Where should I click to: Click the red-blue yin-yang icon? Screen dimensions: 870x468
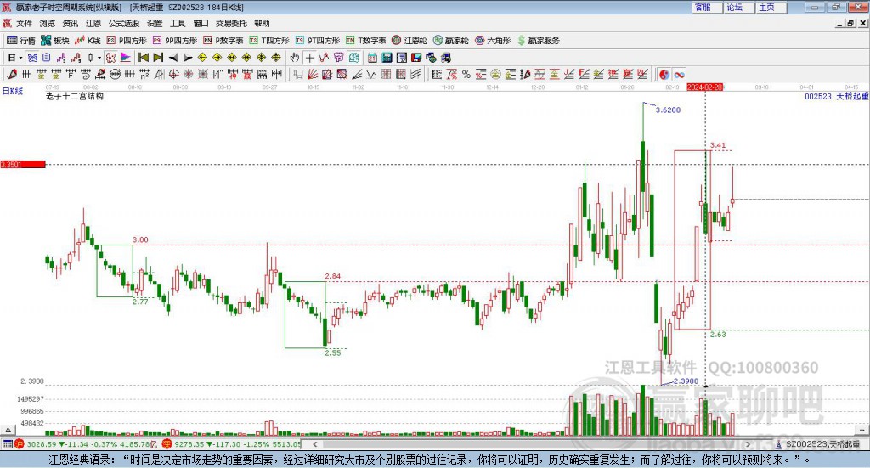664,74
